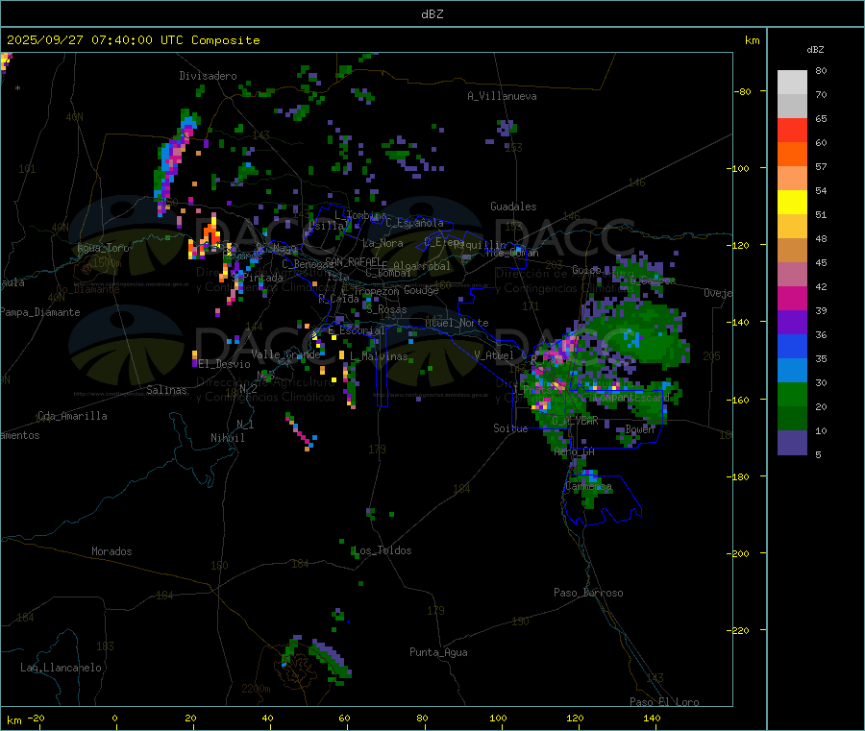
Task: Click the Agua_Toro map label
Action: point(103,248)
